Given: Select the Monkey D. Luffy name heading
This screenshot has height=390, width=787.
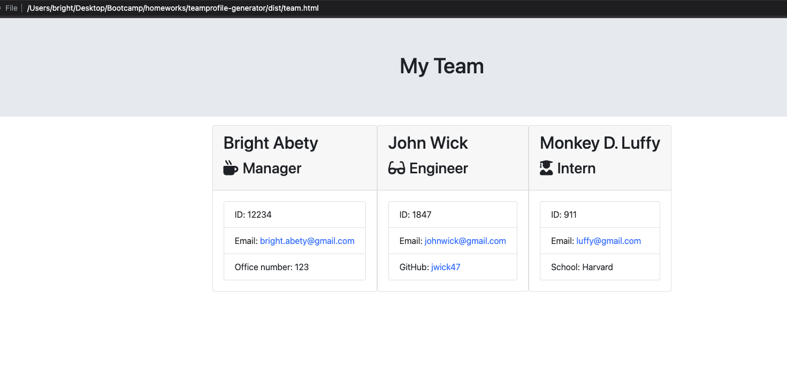Looking at the screenshot, I should coord(600,143).
